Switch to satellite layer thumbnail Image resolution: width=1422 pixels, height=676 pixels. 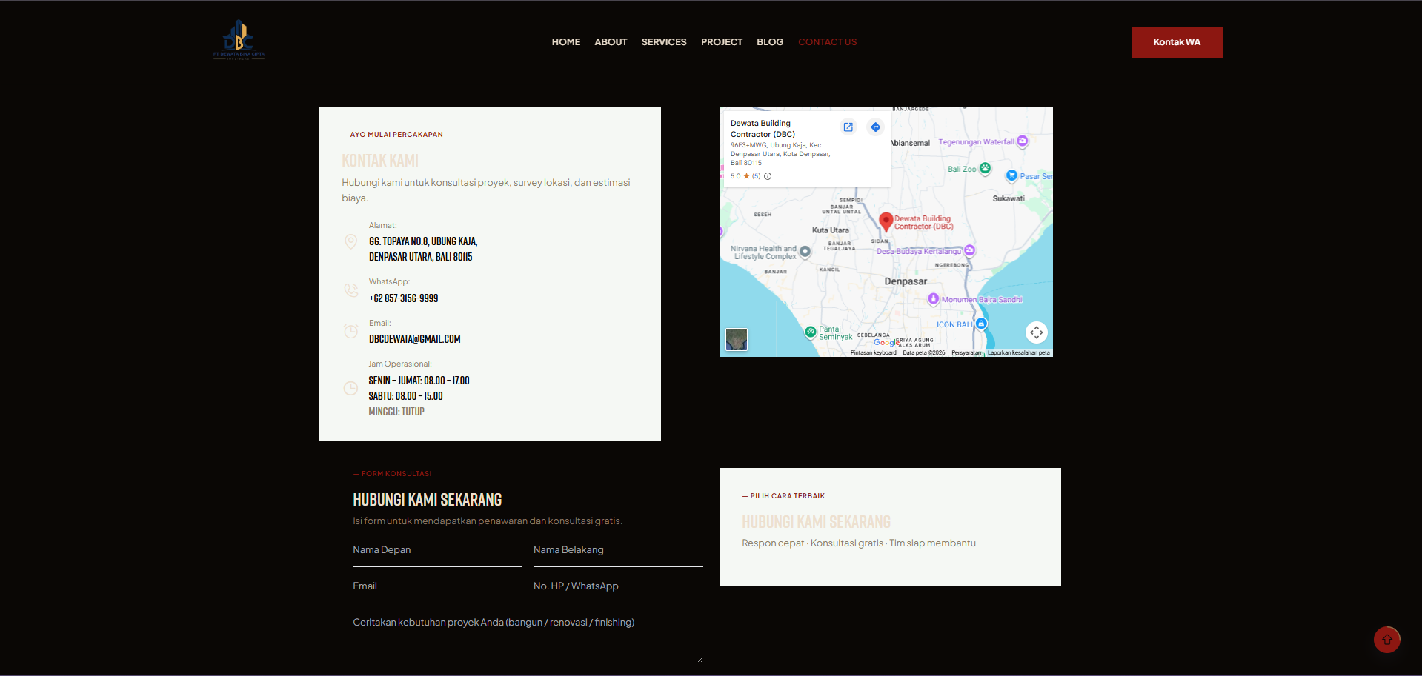[x=737, y=339]
